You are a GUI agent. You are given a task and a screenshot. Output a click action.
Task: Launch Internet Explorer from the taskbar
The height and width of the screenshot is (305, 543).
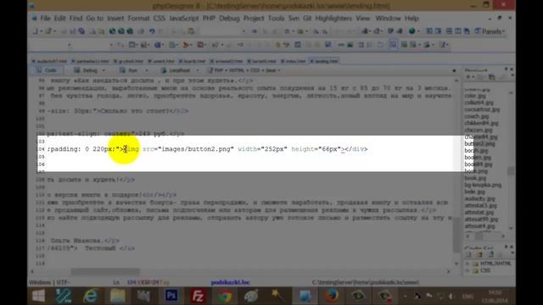(90, 296)
